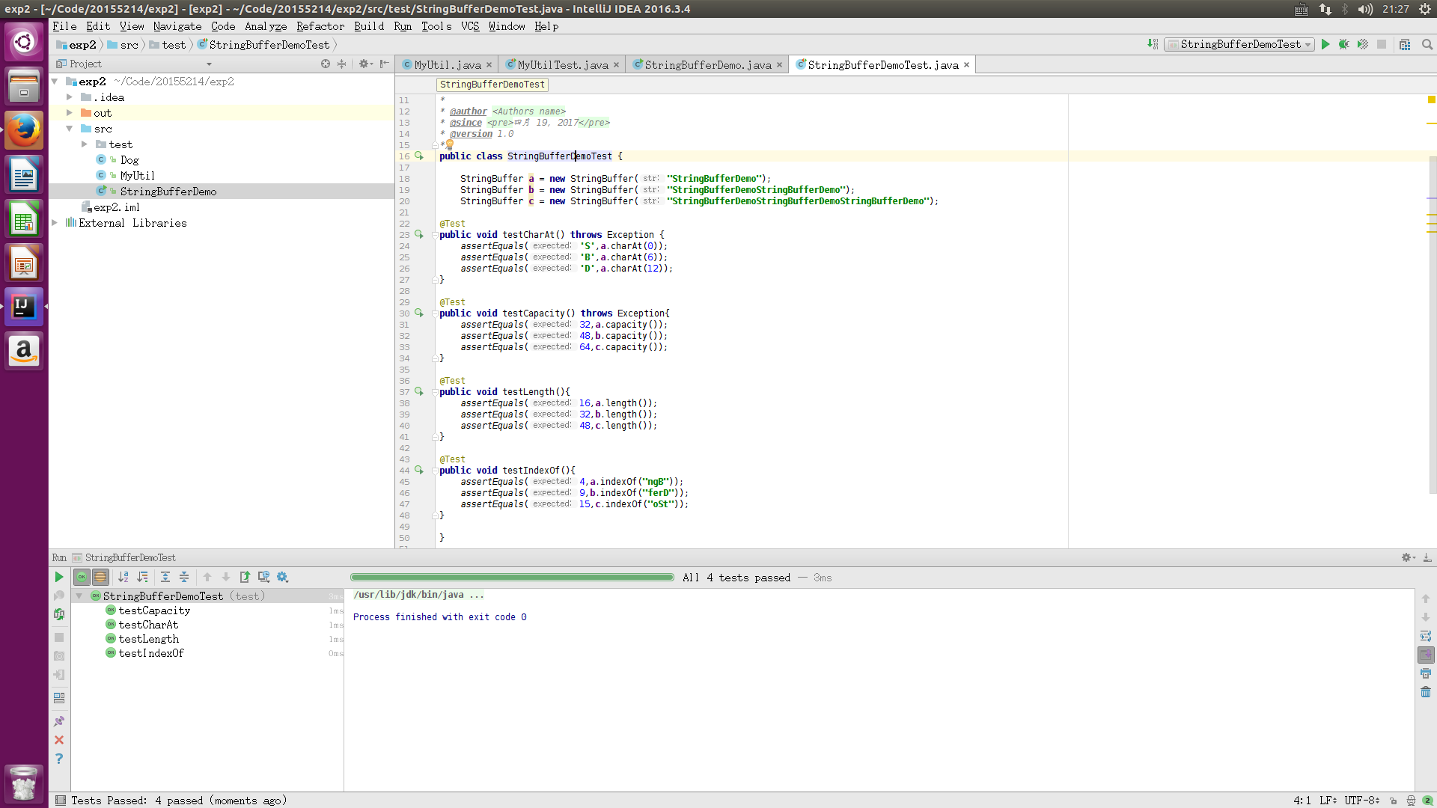Screen dimensions: 1437x808
Task: Click rerun failed tests icon
Action: coord(59,596)
